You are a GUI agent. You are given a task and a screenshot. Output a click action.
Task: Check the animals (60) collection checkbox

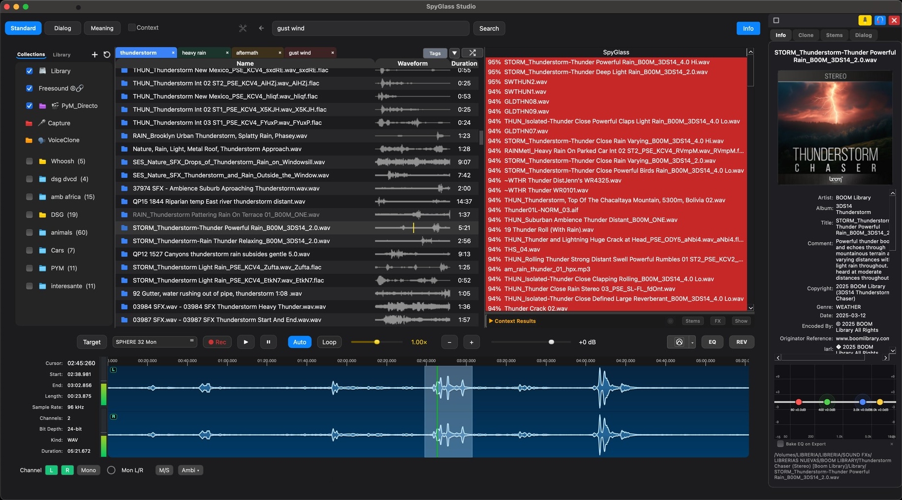(x=30, y=232)
